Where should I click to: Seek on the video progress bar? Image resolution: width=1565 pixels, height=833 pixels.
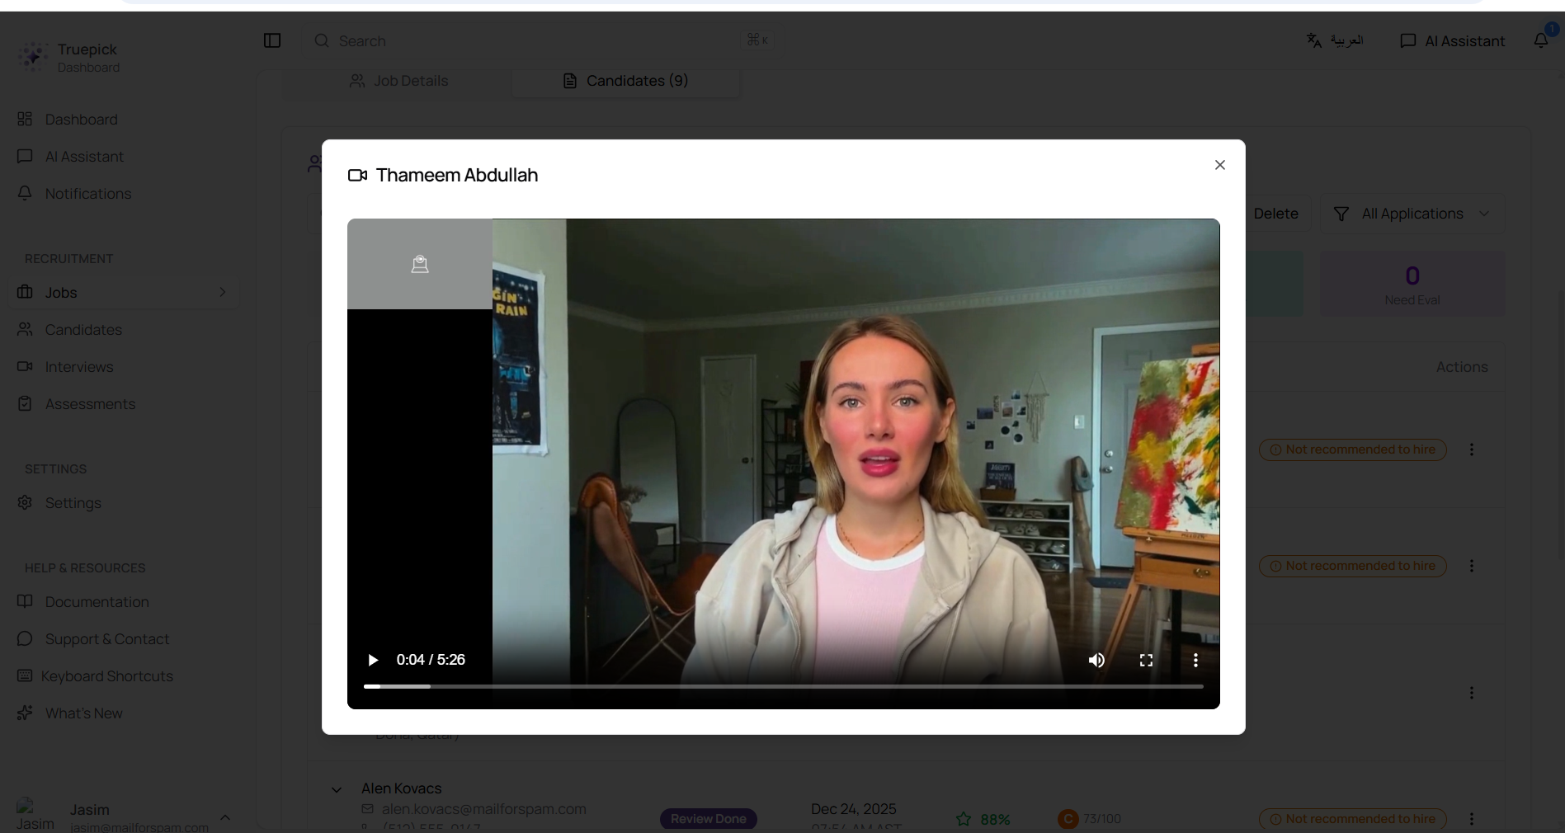[x=783, y=686]
